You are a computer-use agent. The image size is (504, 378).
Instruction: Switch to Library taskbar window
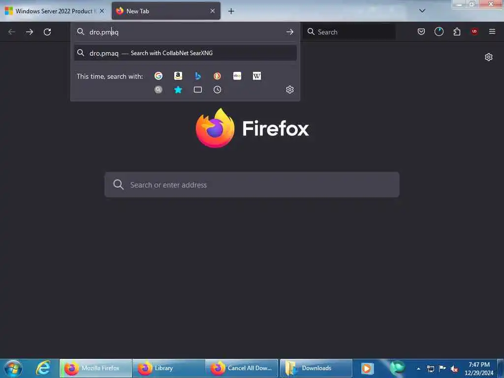click(168, 368)
